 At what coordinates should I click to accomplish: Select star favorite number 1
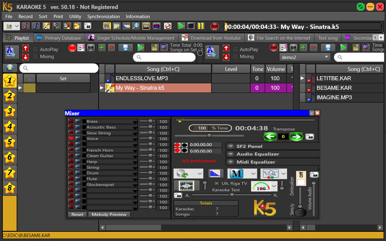[9, 81]
